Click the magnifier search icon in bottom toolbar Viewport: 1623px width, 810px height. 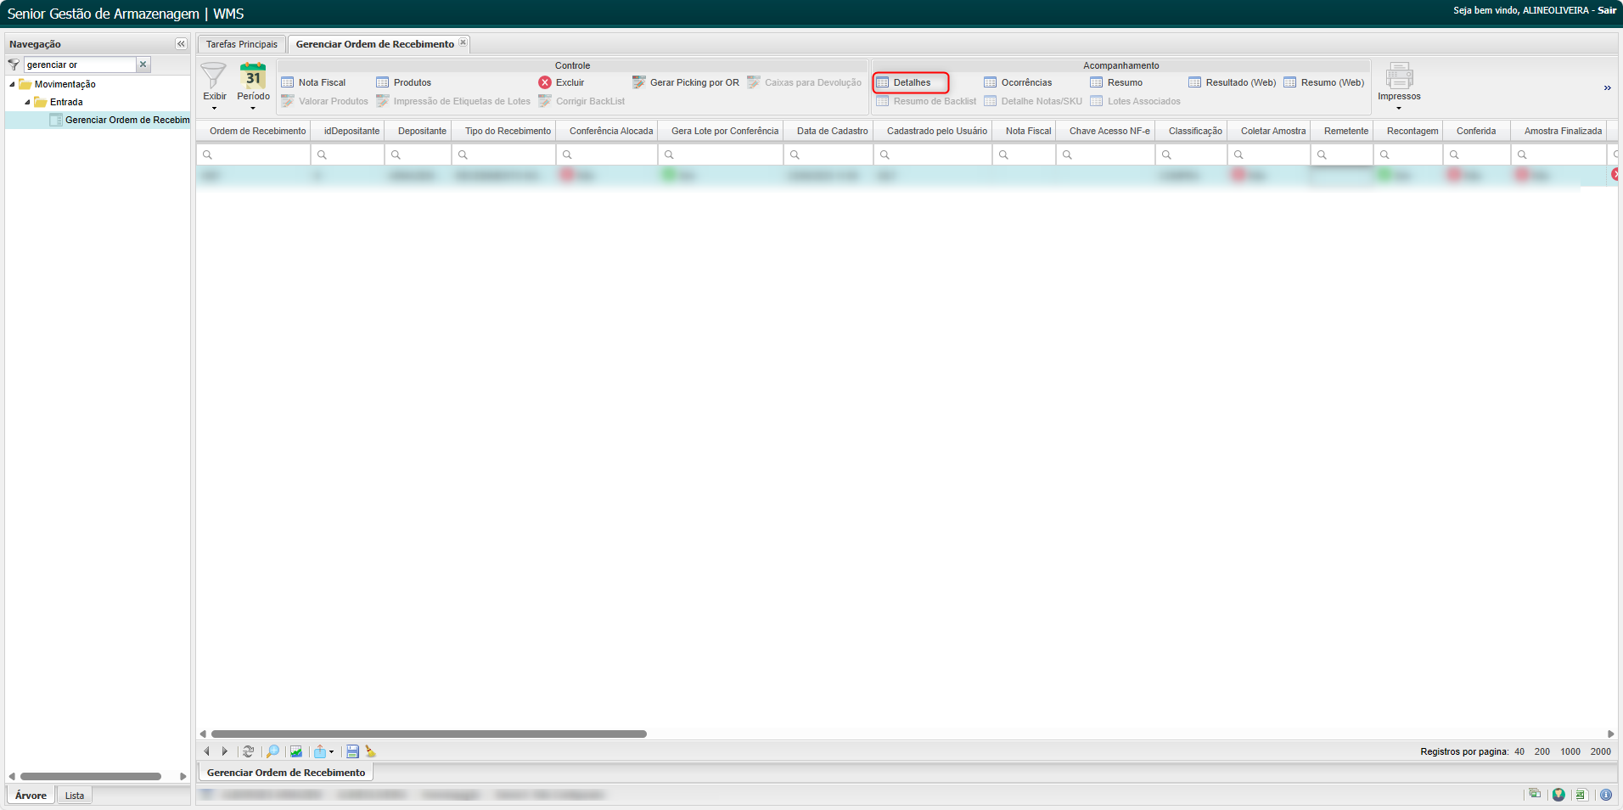(x=272, y=751)
